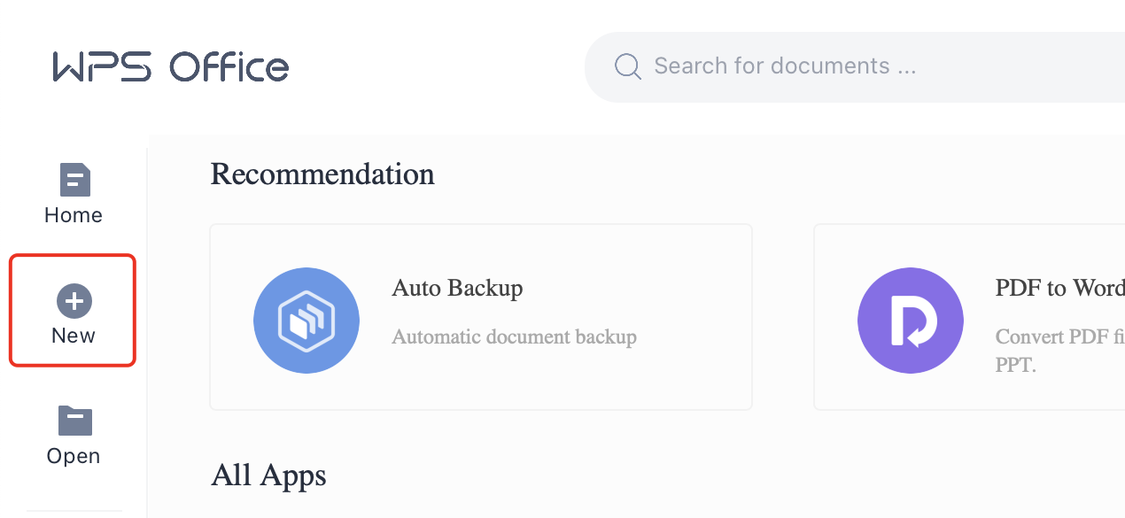Viewport: 1125px width, 518px height.
Task: Focus the Search for documents field
Action: coord(855,66)
